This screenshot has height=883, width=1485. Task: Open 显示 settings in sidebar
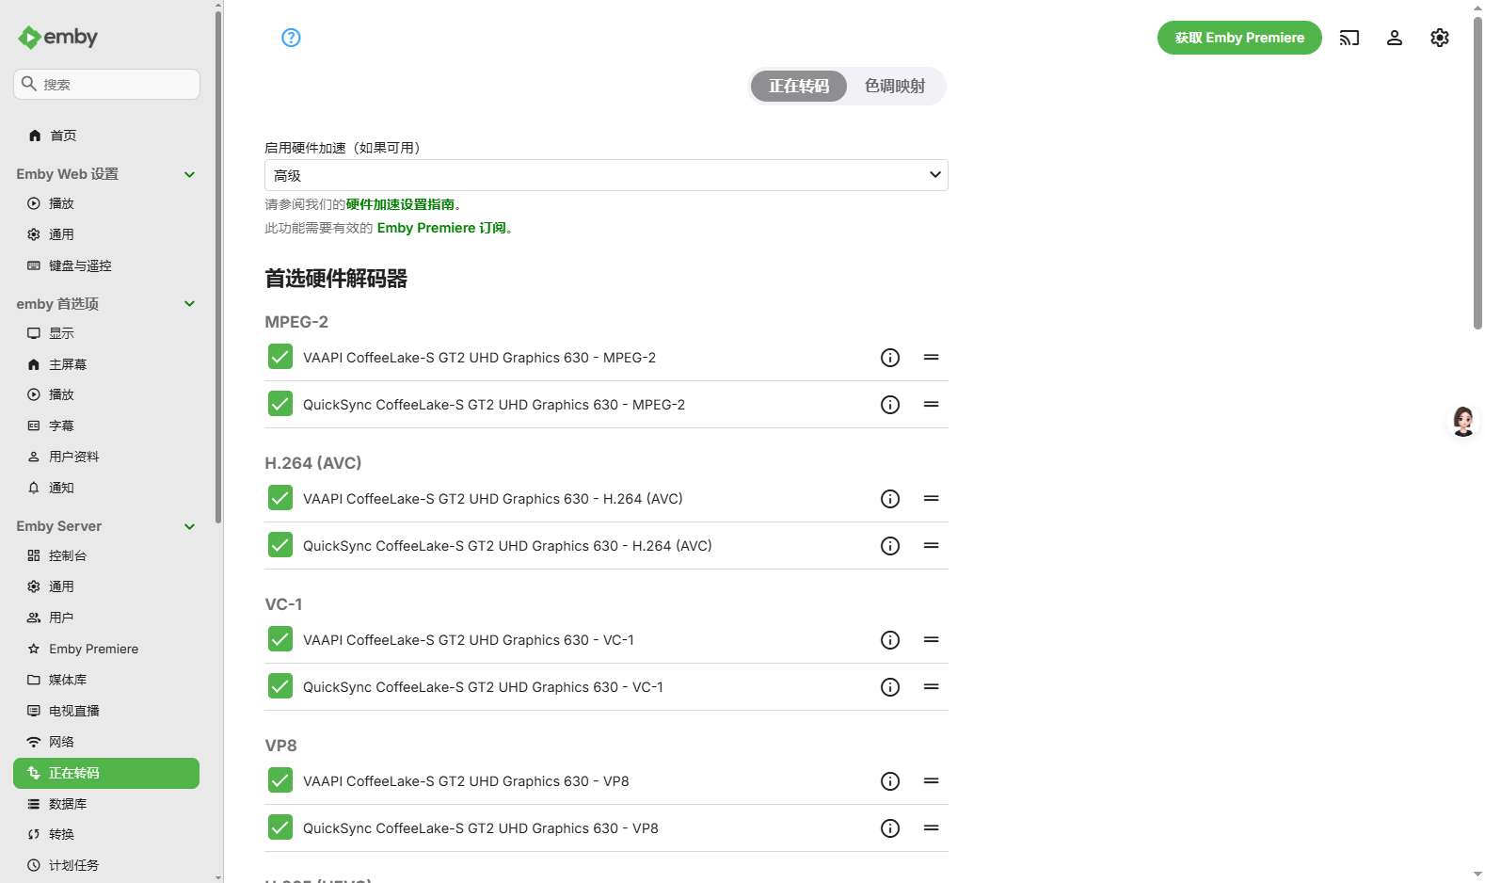[x=106, y=333]
